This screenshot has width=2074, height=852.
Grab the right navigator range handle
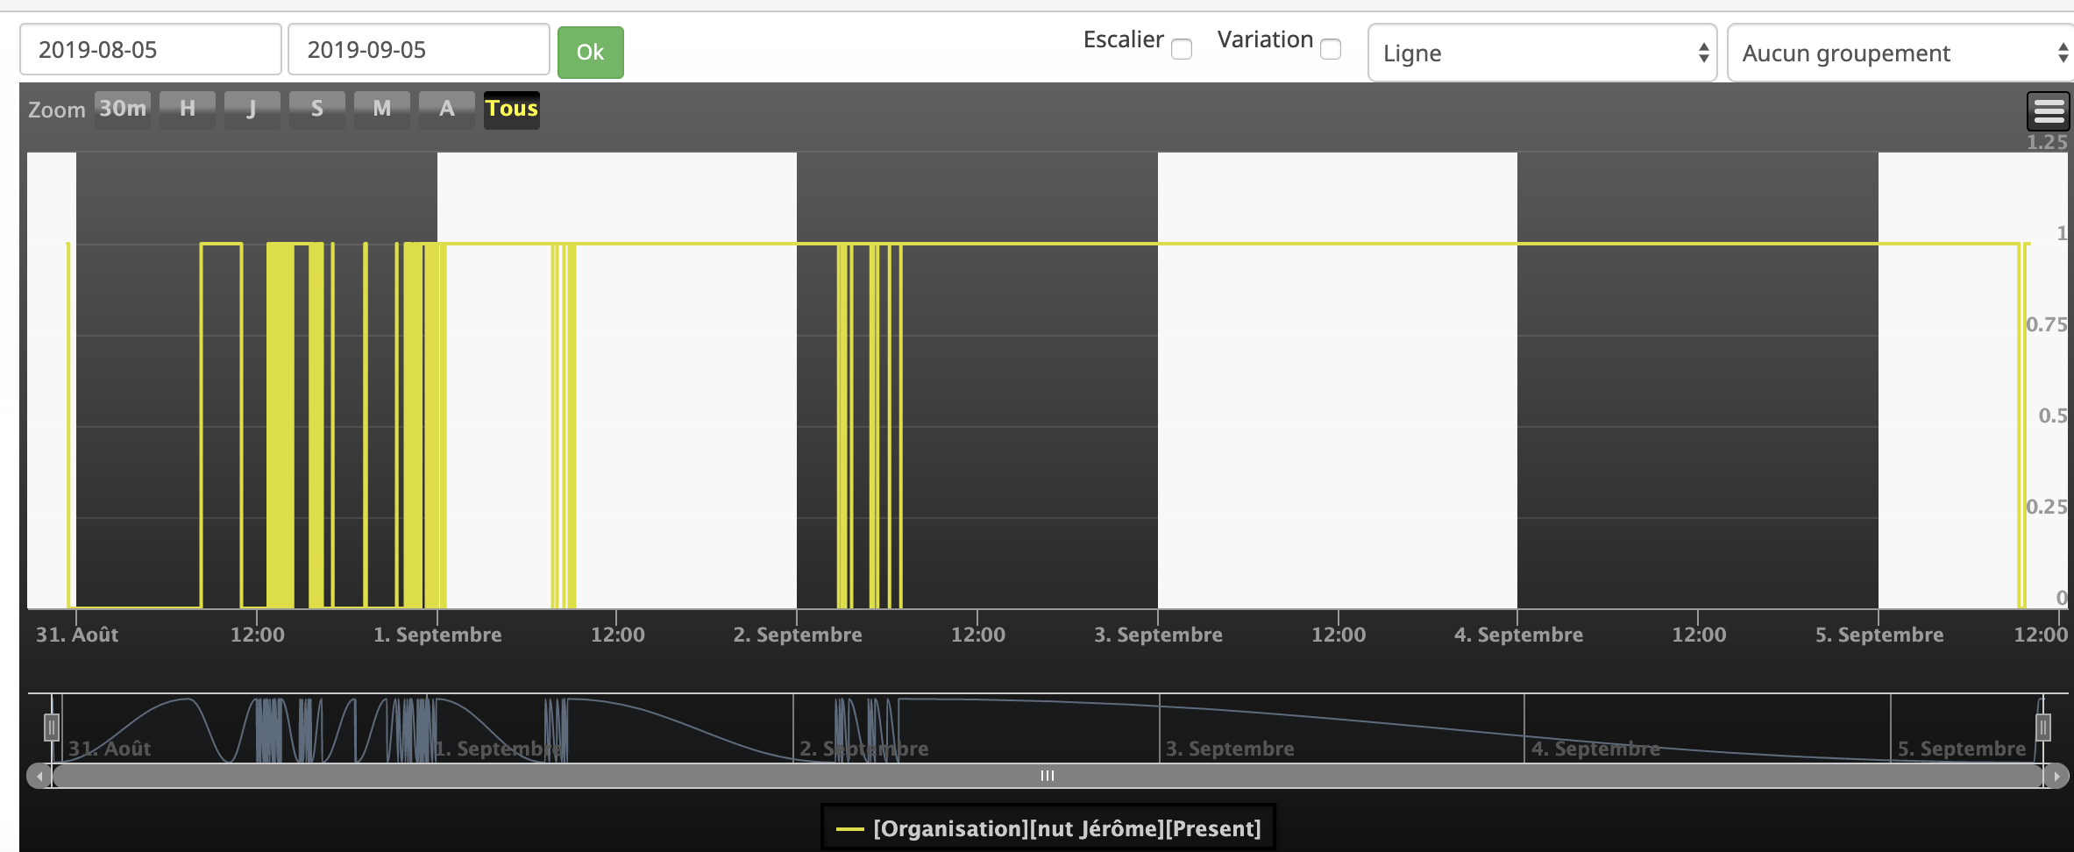point(2043,727)
